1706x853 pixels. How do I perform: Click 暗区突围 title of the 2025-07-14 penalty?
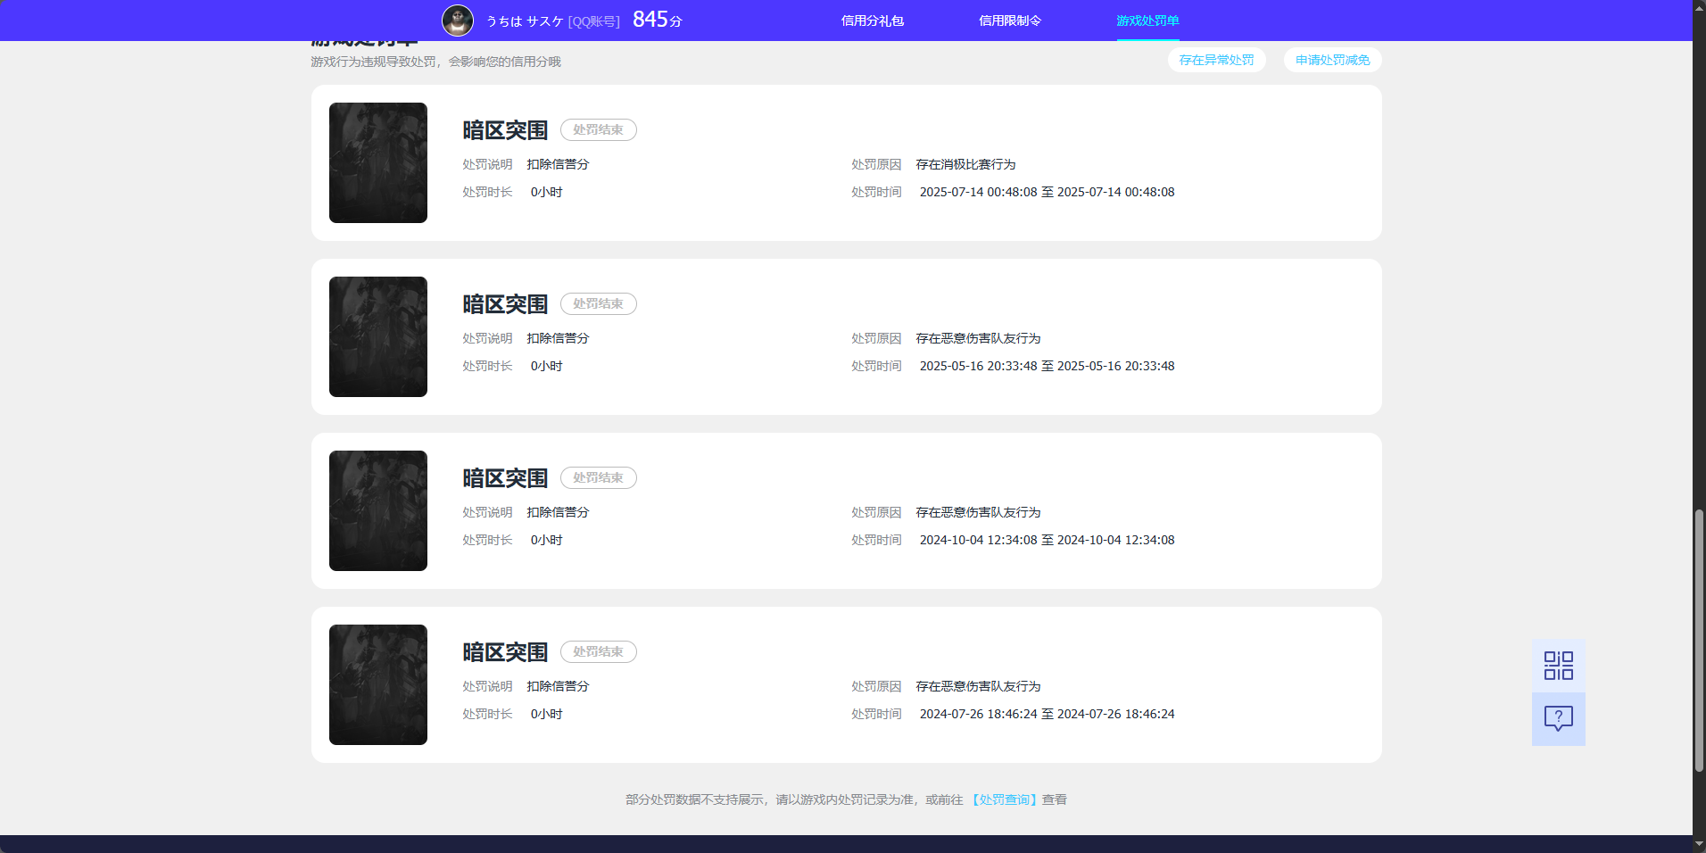[x=505, y=130]
